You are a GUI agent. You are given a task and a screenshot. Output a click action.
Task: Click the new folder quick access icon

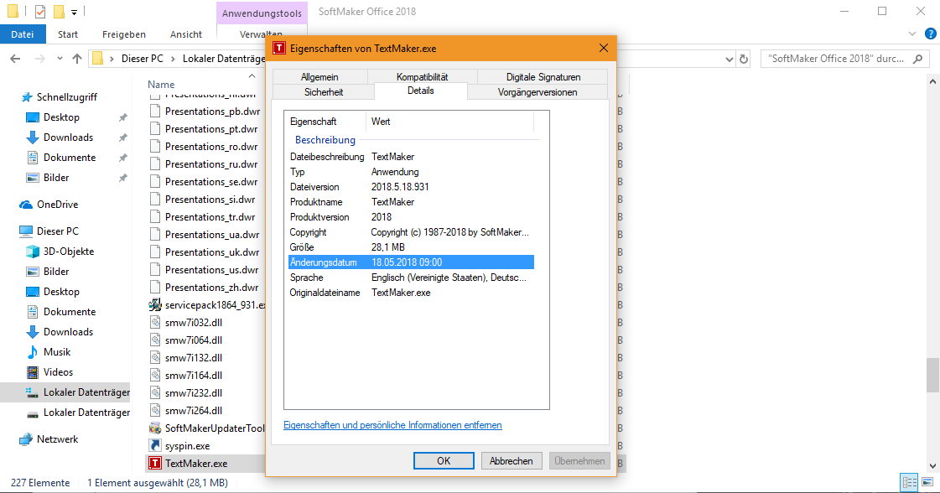(x=59, y=12)
